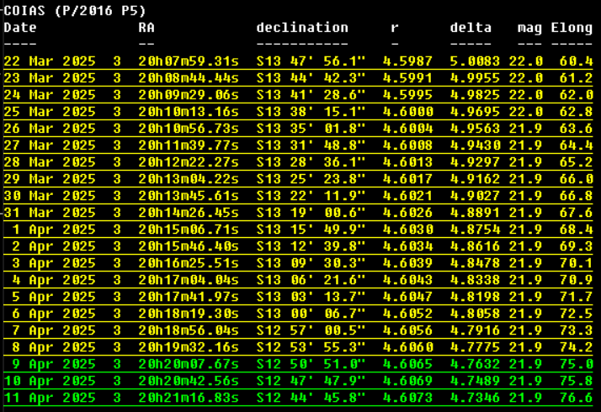Click declination S13 31' 48.8"

click(x=311, y=145)
